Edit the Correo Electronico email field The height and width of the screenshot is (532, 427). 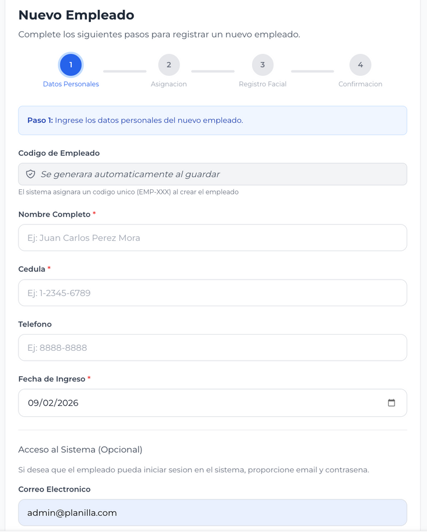tap(212, 513)
